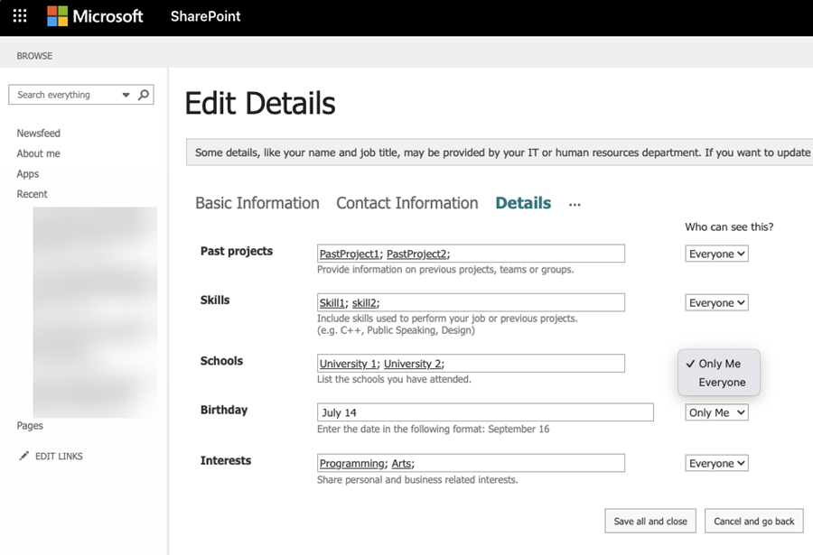Switch to the Basic Information tab
Viewport: 813px width, 555px height.
tap(257, 203)
